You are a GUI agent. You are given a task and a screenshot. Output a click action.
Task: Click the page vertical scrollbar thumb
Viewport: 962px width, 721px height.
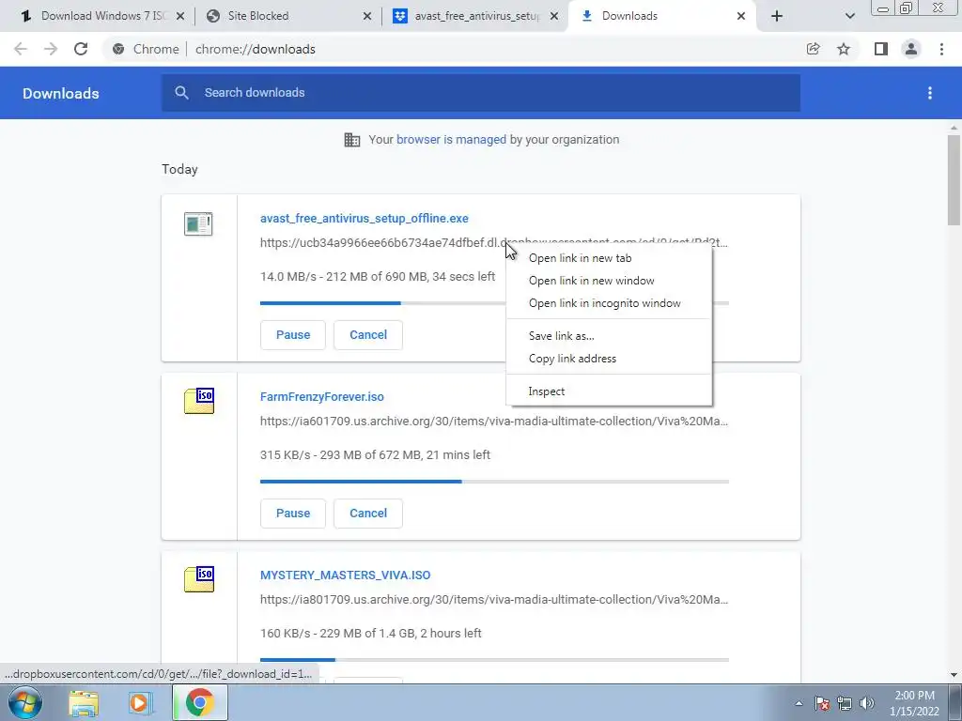(x=954, y=179)
